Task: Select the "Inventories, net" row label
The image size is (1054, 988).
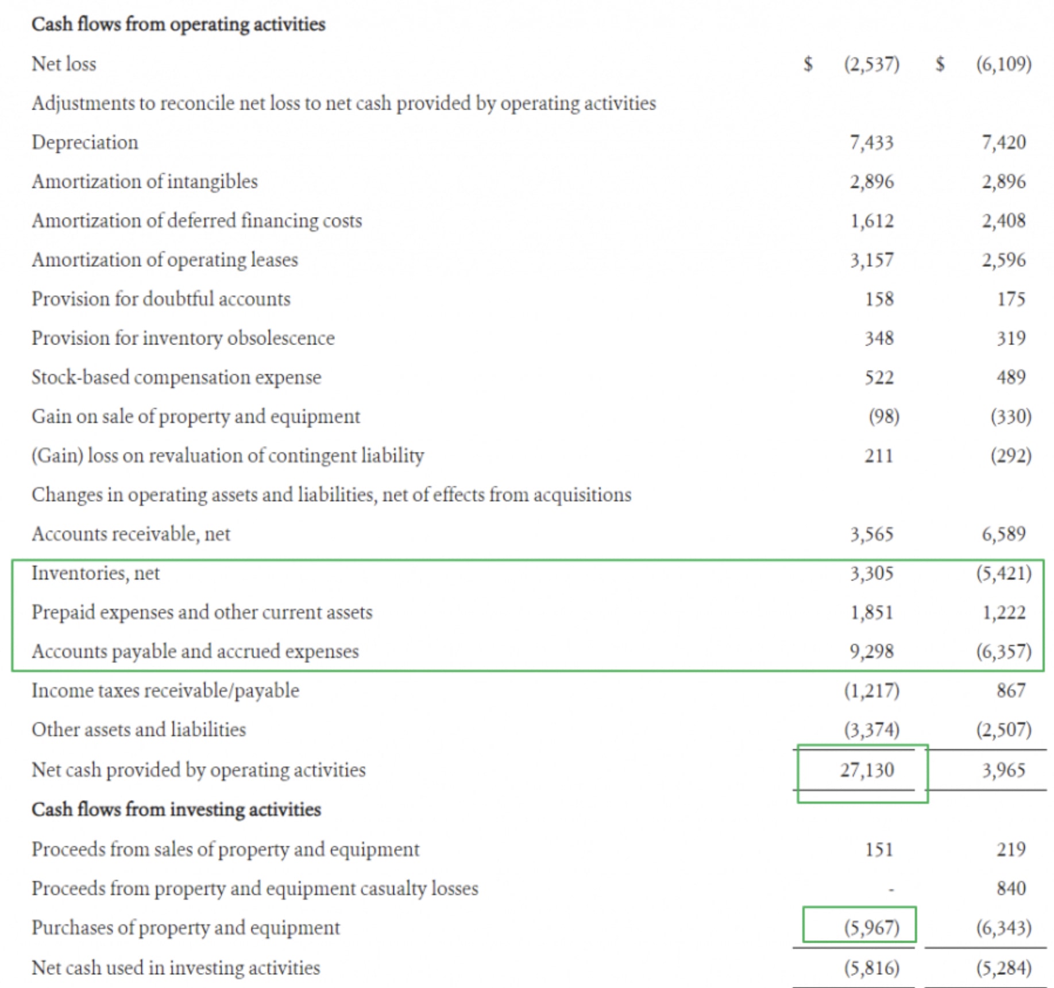Action: [95, 573]
